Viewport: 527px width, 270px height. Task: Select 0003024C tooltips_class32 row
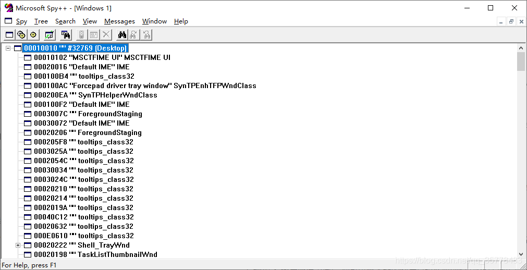click(84, 180)
